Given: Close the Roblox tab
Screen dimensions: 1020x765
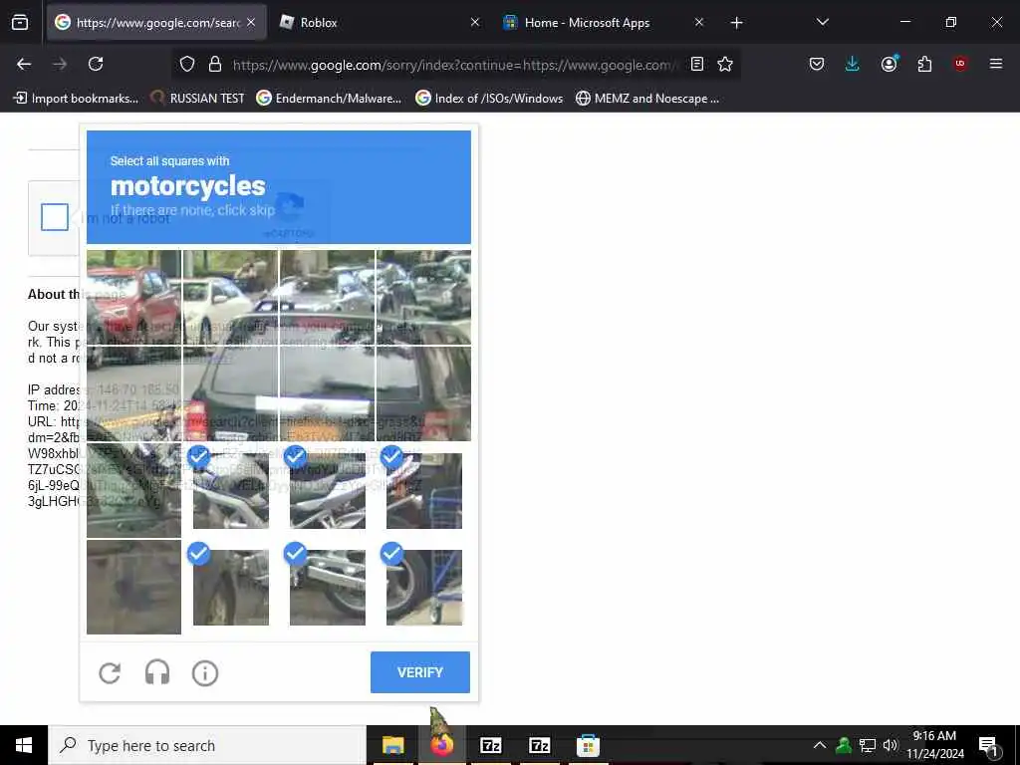Looking at the screenshot, I should 475,22.
